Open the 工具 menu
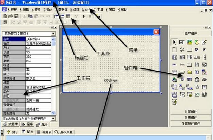This screenshot has height=140, width=213. (x=98, y=9)
